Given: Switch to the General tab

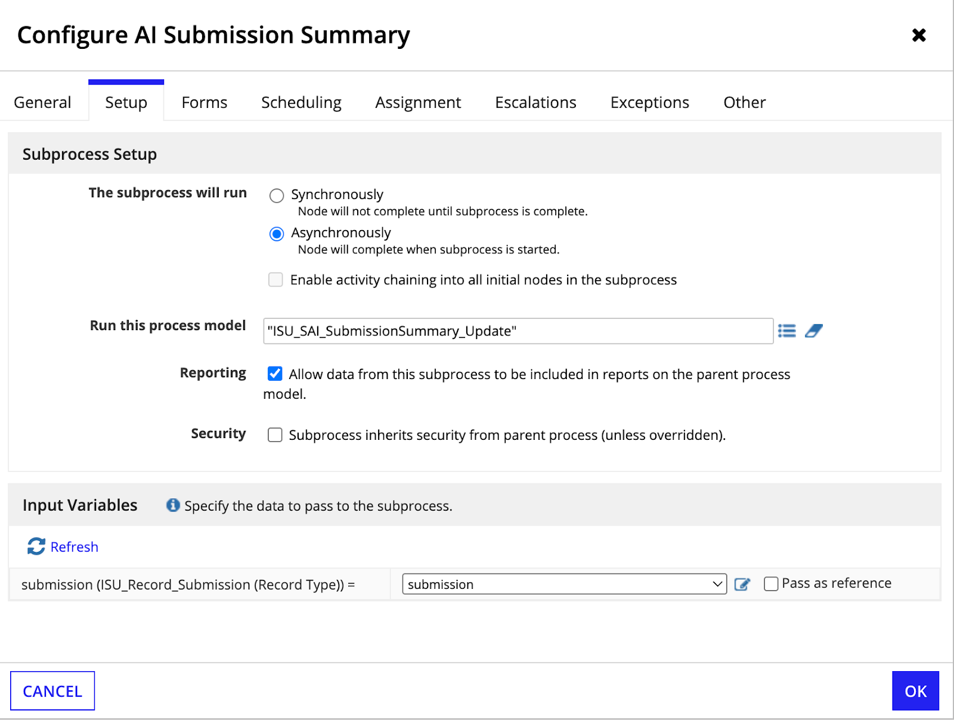Looking at the screenshot, I should (x=42, y=103).
